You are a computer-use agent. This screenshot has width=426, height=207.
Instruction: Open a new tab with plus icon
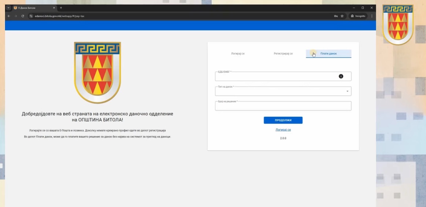[x=61, y=8]
